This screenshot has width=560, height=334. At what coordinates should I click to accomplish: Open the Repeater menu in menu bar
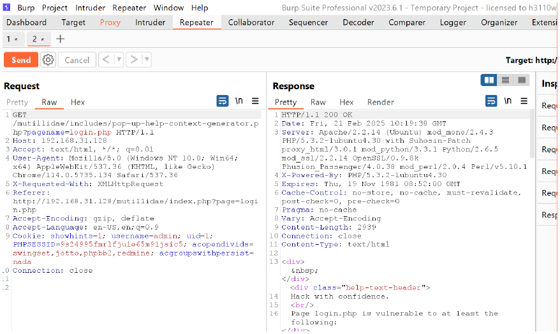coord(129,8)
